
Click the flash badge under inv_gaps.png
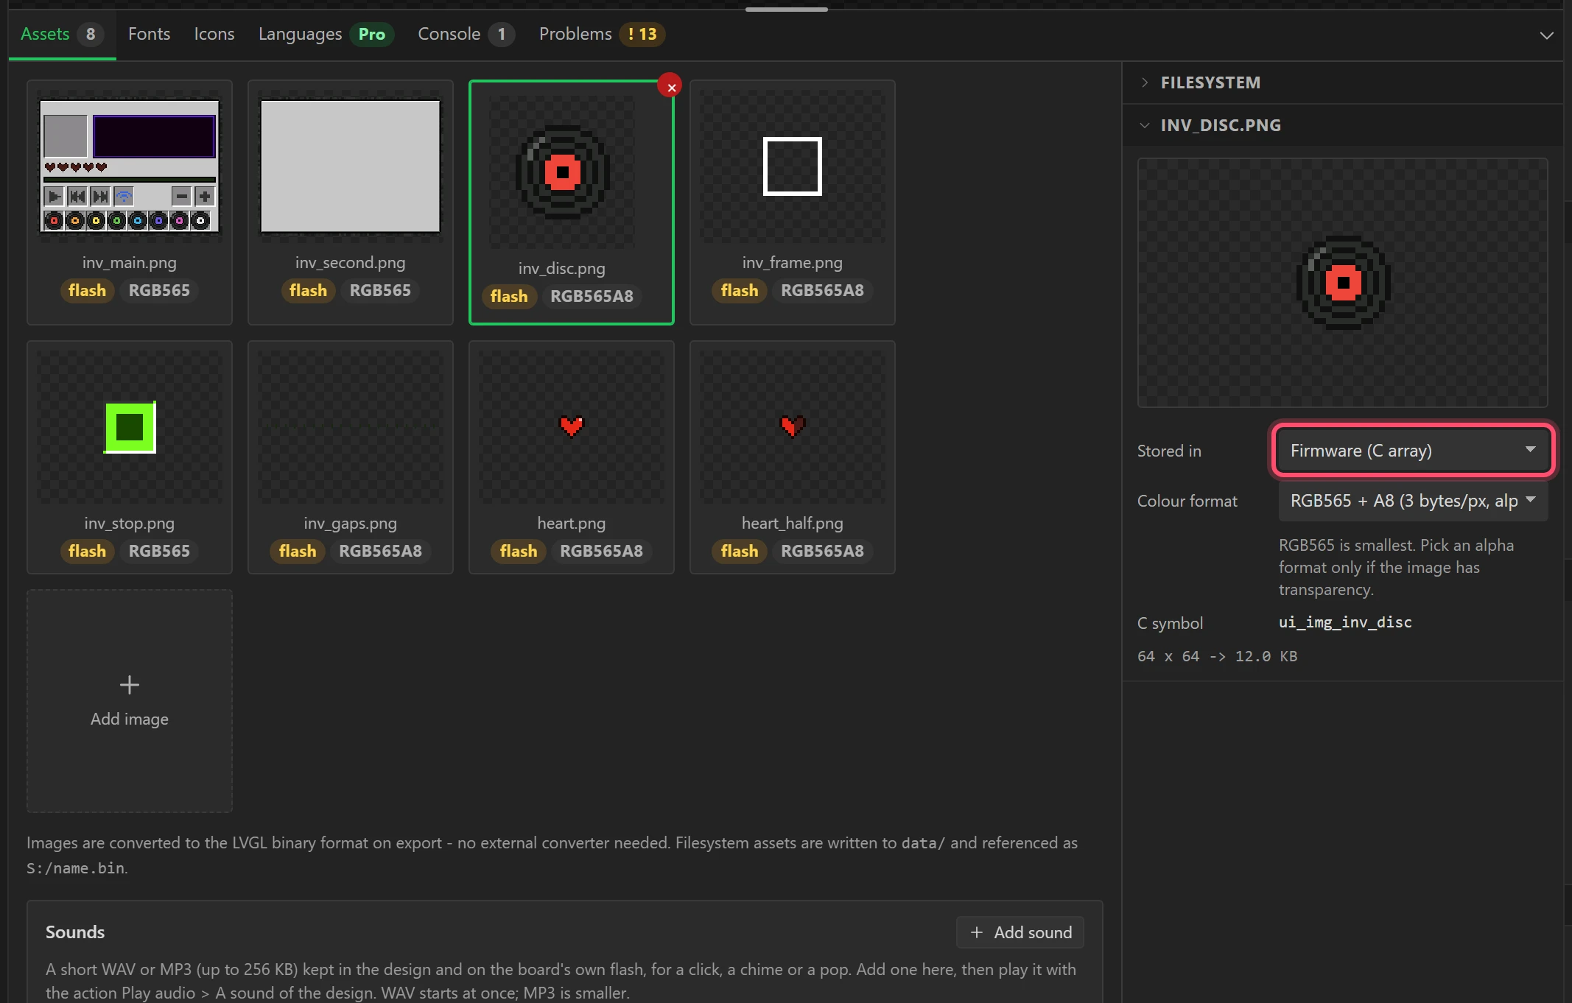[x=298, y=551]
